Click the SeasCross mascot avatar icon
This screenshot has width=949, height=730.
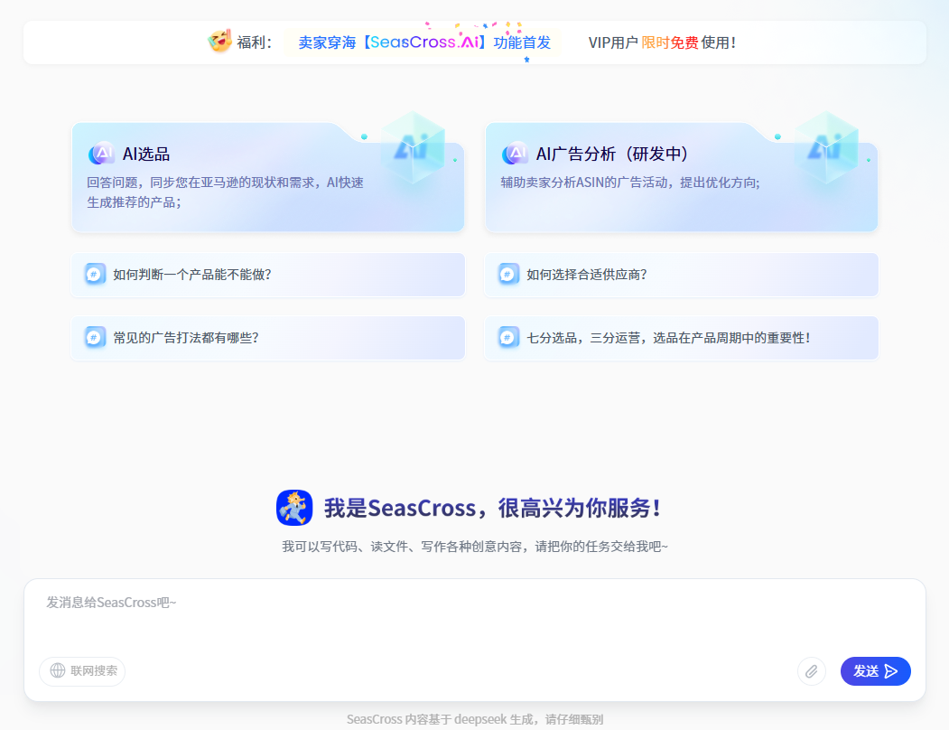point(293,508)
